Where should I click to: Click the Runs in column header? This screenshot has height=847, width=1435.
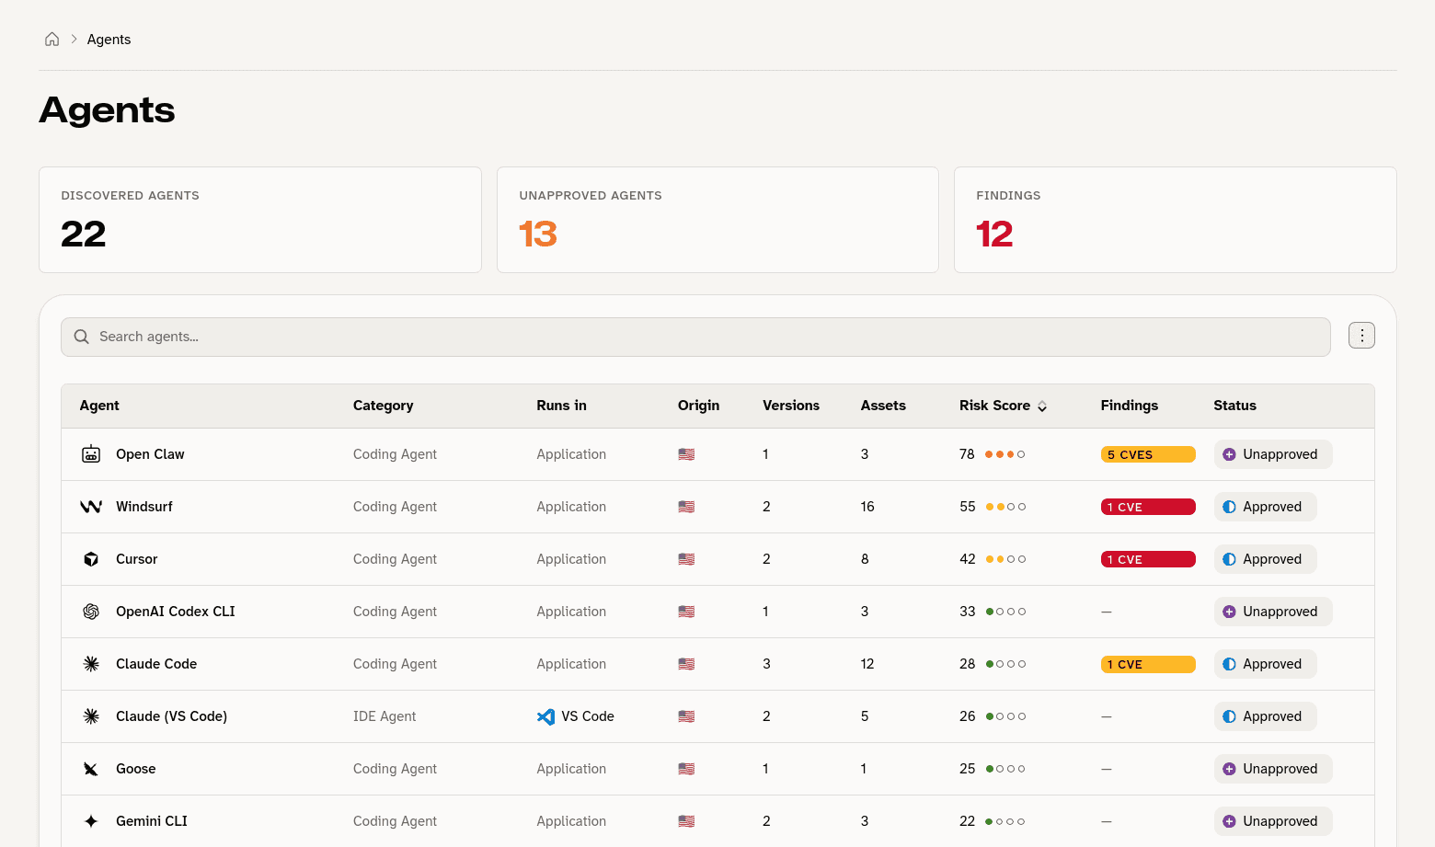tap(561, 406)
